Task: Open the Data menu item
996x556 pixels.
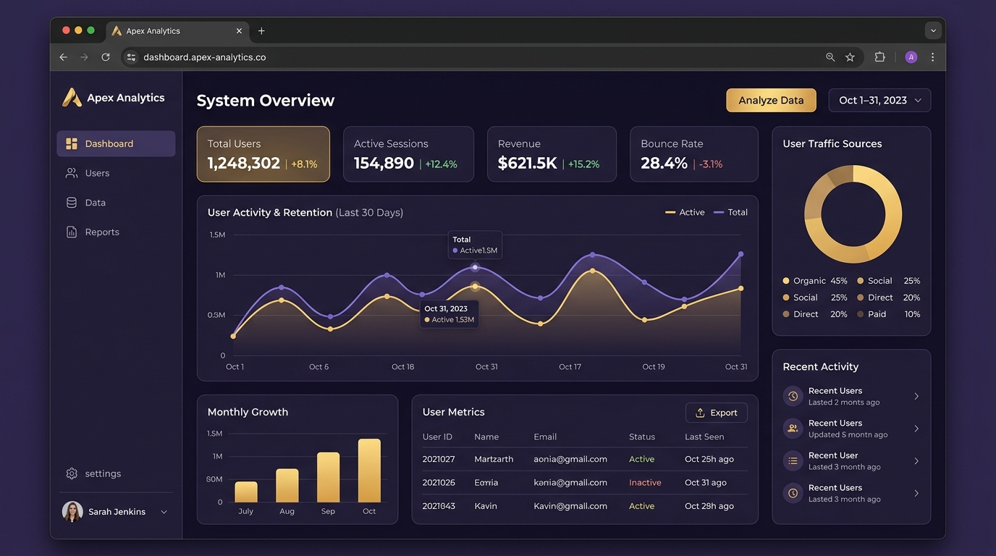Action: pos(116,203)
